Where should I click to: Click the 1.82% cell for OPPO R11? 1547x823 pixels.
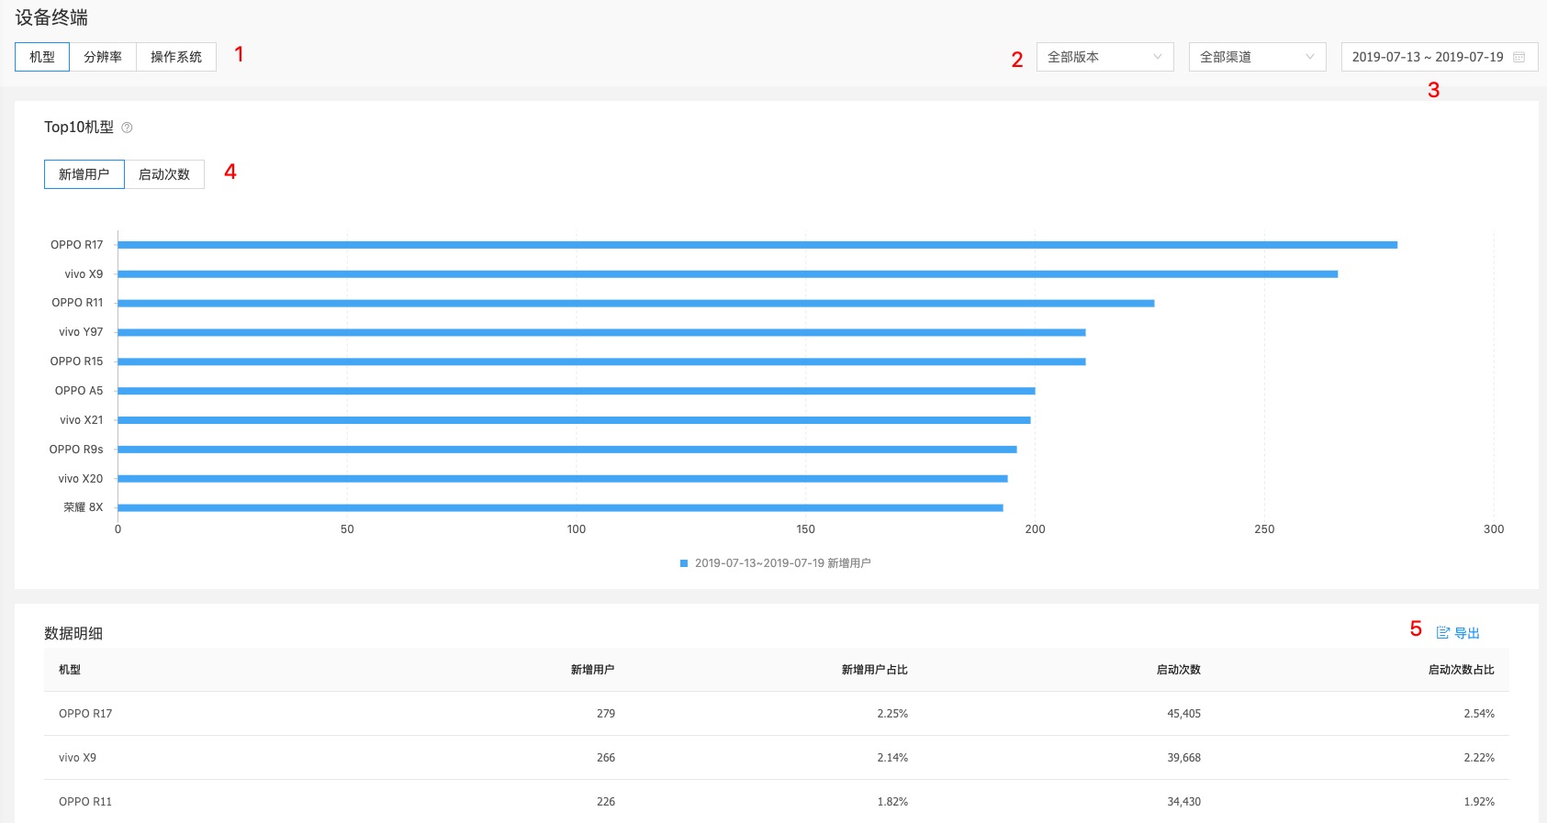[x=892, y=802]
